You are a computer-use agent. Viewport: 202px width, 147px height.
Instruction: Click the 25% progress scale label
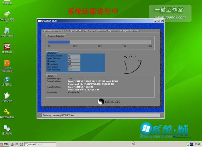[x=75, y=46]
